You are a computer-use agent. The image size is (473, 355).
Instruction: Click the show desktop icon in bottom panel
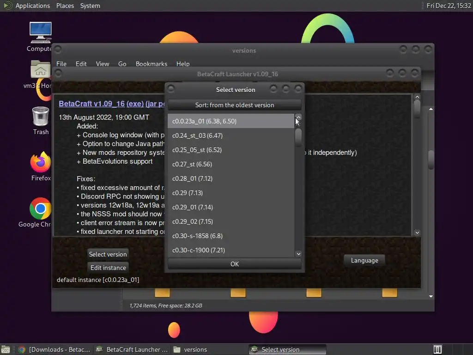click(6, 349)
